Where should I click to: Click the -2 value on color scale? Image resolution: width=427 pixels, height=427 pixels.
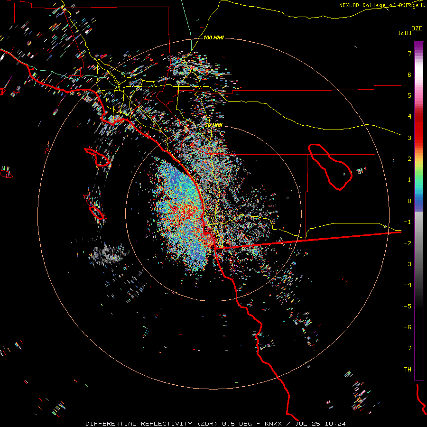tap(408, 243)
